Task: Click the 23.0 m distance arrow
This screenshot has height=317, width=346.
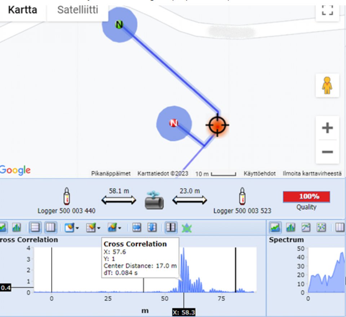Action: point(190,200)
